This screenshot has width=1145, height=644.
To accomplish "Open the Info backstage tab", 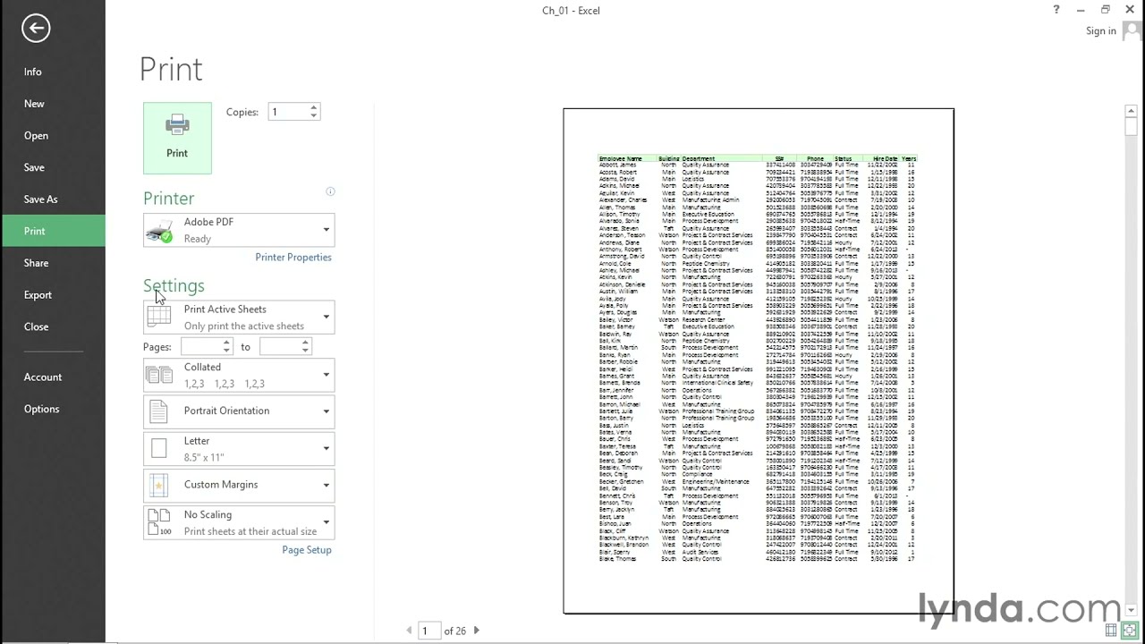I will (53, 72).
